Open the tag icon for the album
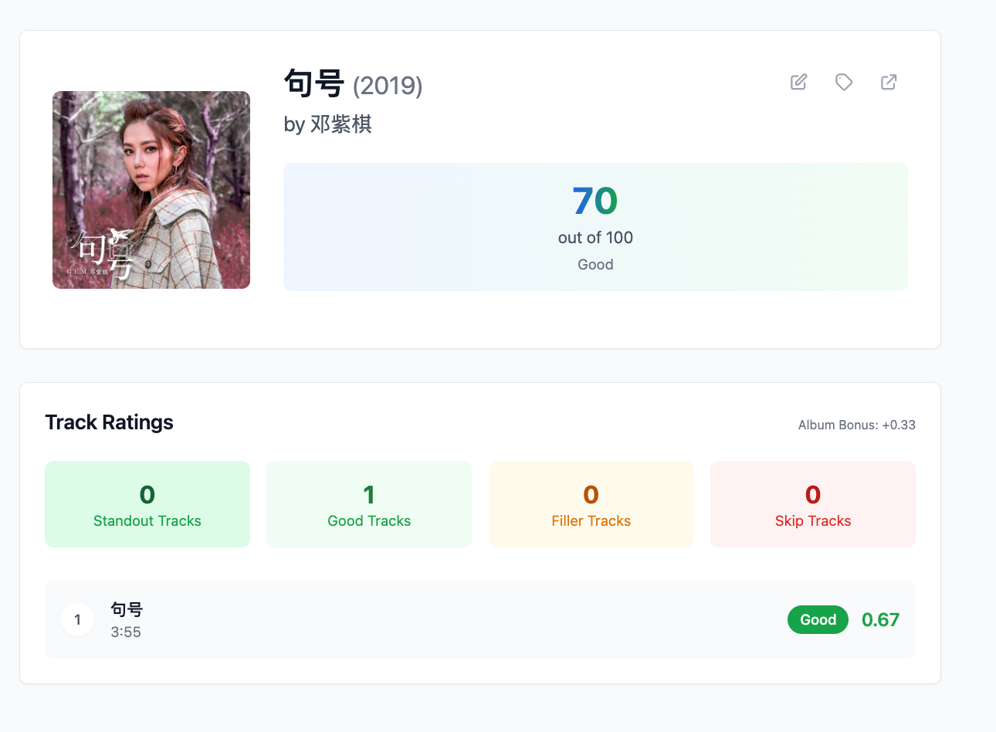The image size is (996, 732). [844, 82]
